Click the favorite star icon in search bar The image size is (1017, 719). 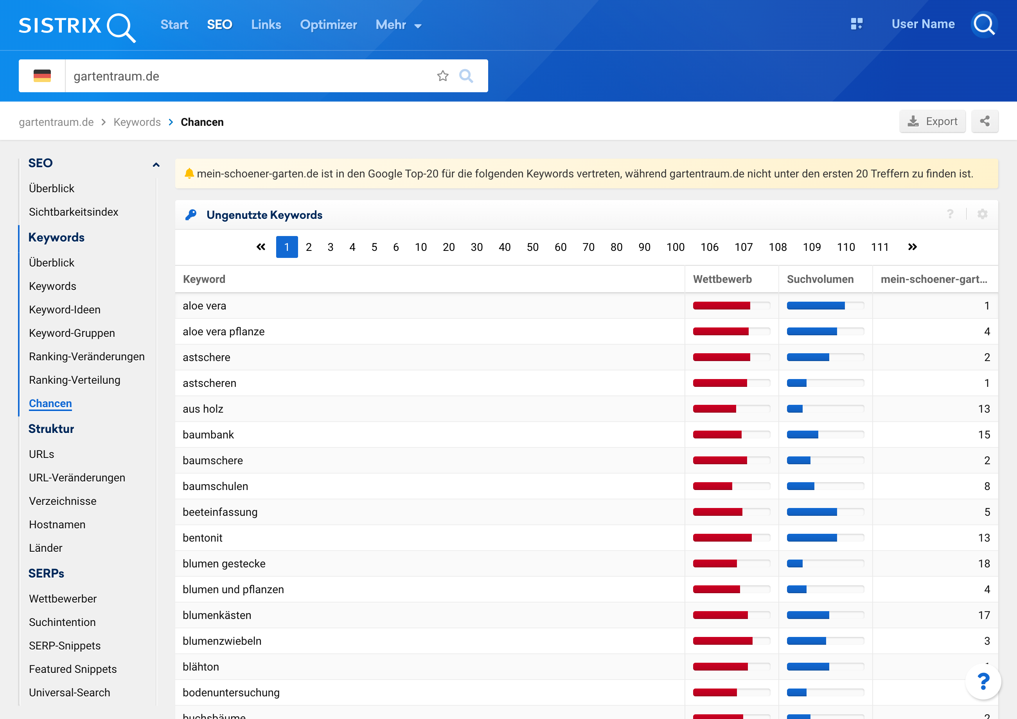pyautogui.click(x=442, y=76)
